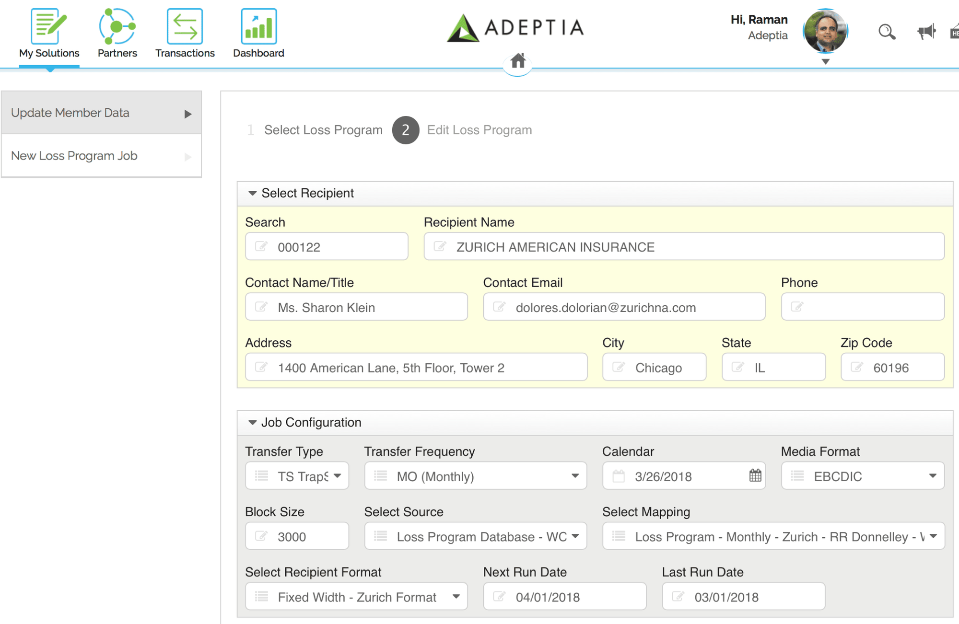Open the Transfer Frequency dropdown
The width and height of the screenshot is (959, 624).
pos(475,476)
